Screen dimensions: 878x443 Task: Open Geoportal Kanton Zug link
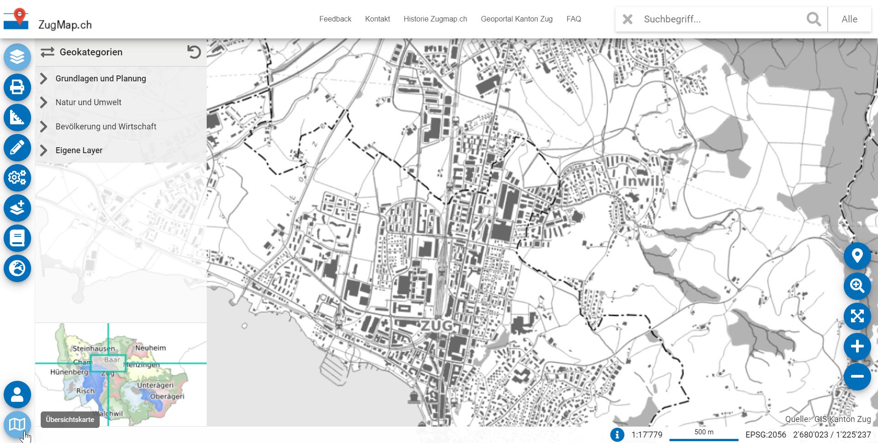tap(516, 19)
